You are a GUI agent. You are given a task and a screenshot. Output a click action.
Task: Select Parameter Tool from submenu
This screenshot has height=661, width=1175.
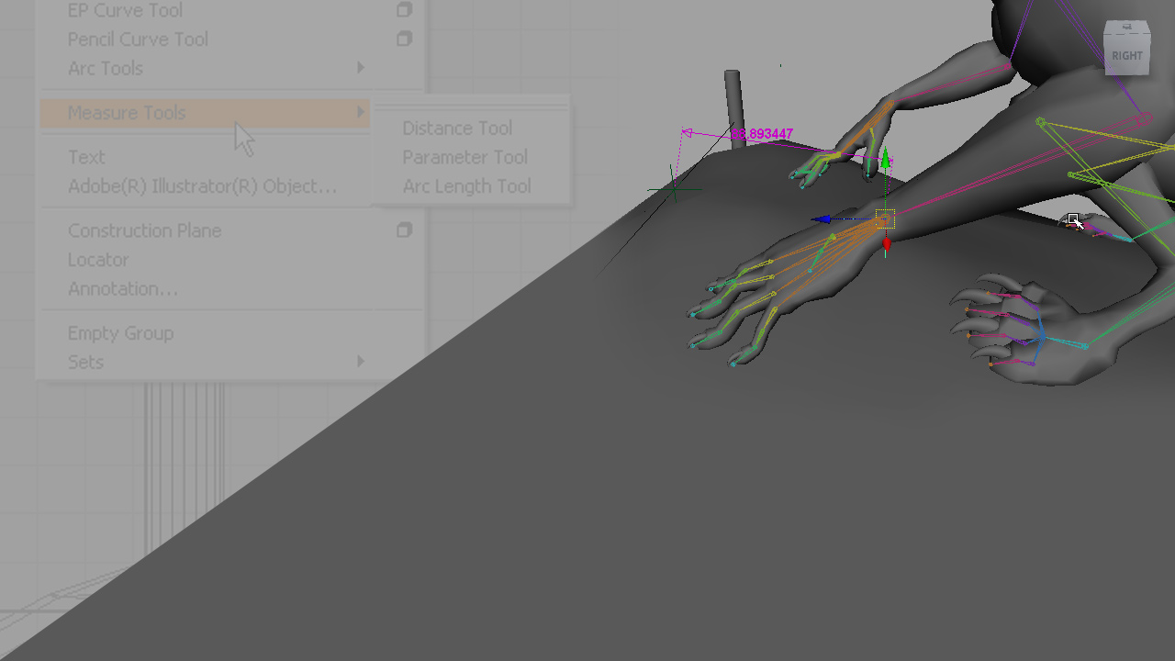click(x=464, y=157)
